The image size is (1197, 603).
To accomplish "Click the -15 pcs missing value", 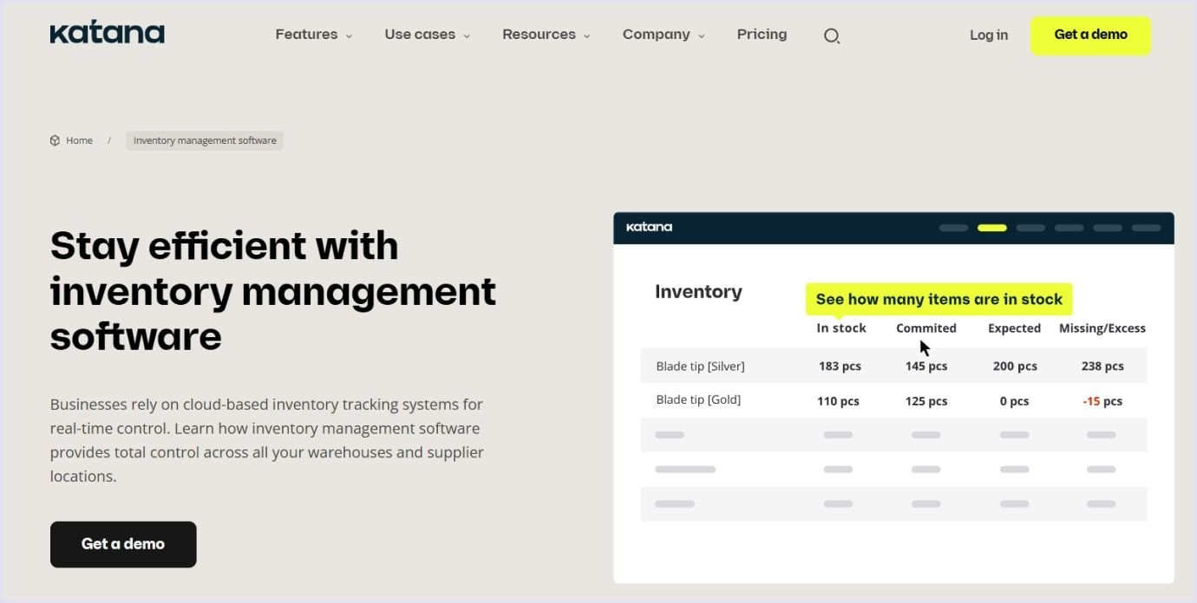I will point(1102,401).
